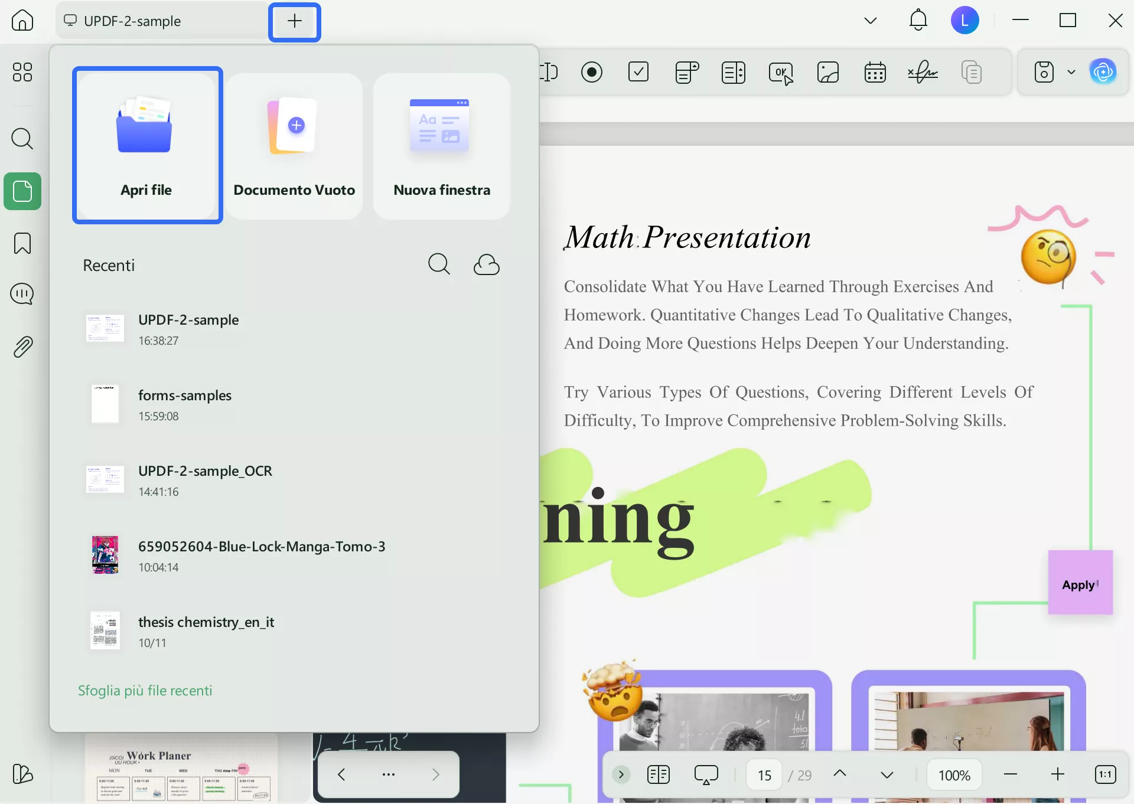Toggle the page display layout mode
Screen dimensions: 1134x804
pyautogui.click(x=658, y=774)
